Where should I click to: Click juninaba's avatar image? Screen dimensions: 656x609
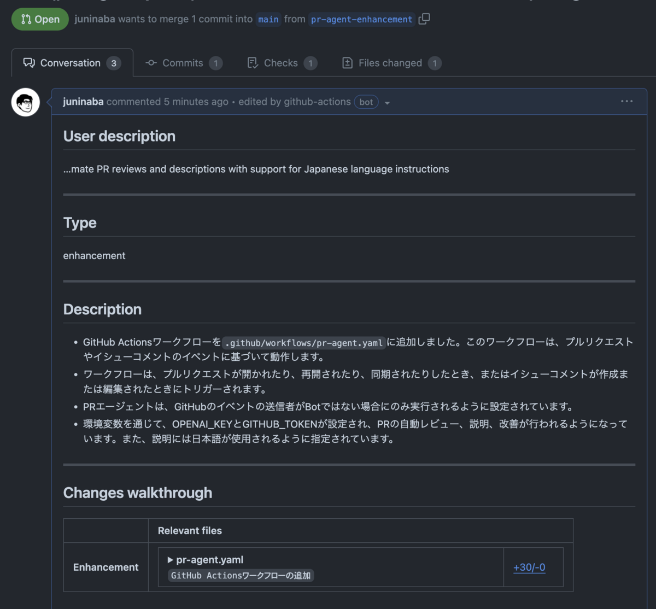25,102
